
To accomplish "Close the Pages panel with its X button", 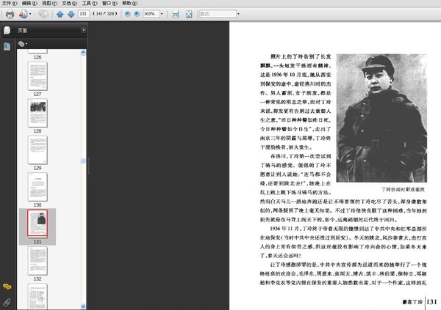I will click(x=84, y=31).
